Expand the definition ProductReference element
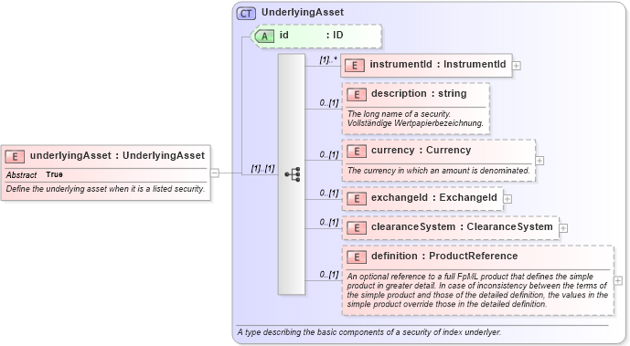630x346 pixels. click(x=618, y=280)
